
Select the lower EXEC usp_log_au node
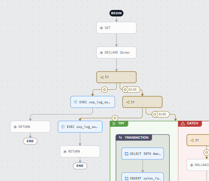(x=80, y=127)
